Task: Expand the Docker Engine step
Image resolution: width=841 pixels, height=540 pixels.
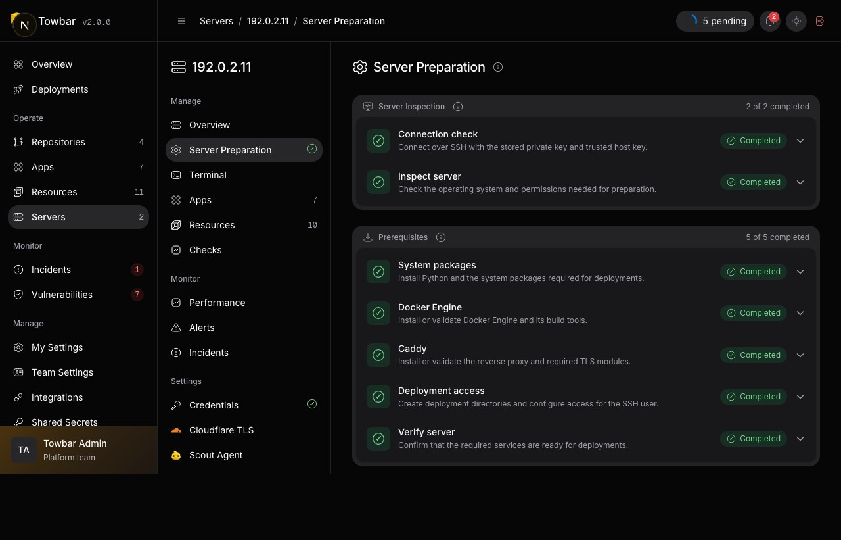Action: pos(800,313)
